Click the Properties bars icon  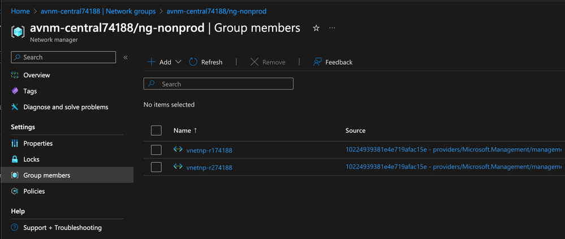[15, 143]
